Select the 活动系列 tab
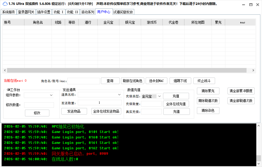Viewport: 262px width, 167px height. click(88, 12)
